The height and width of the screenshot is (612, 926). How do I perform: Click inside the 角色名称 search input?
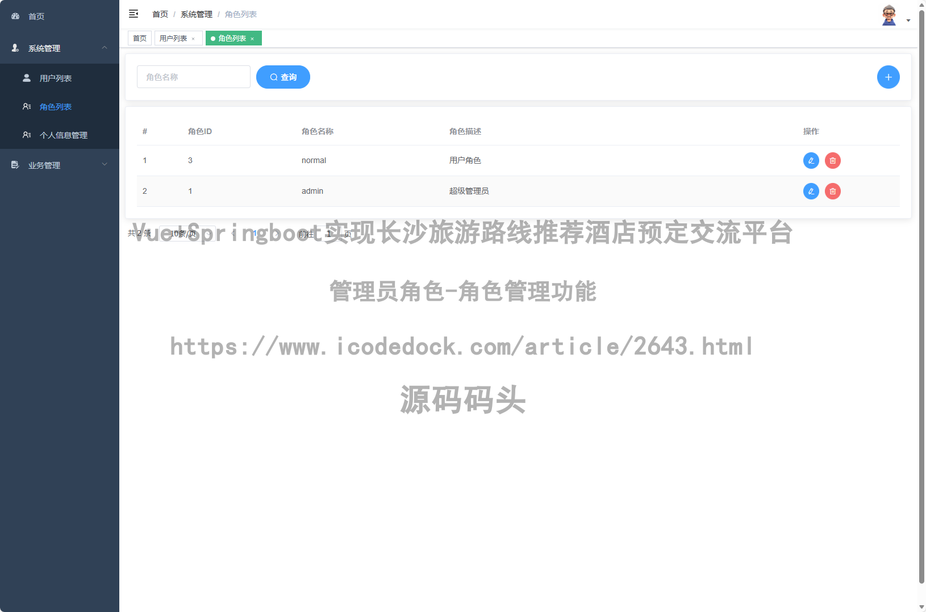click(x=193, y=76)
